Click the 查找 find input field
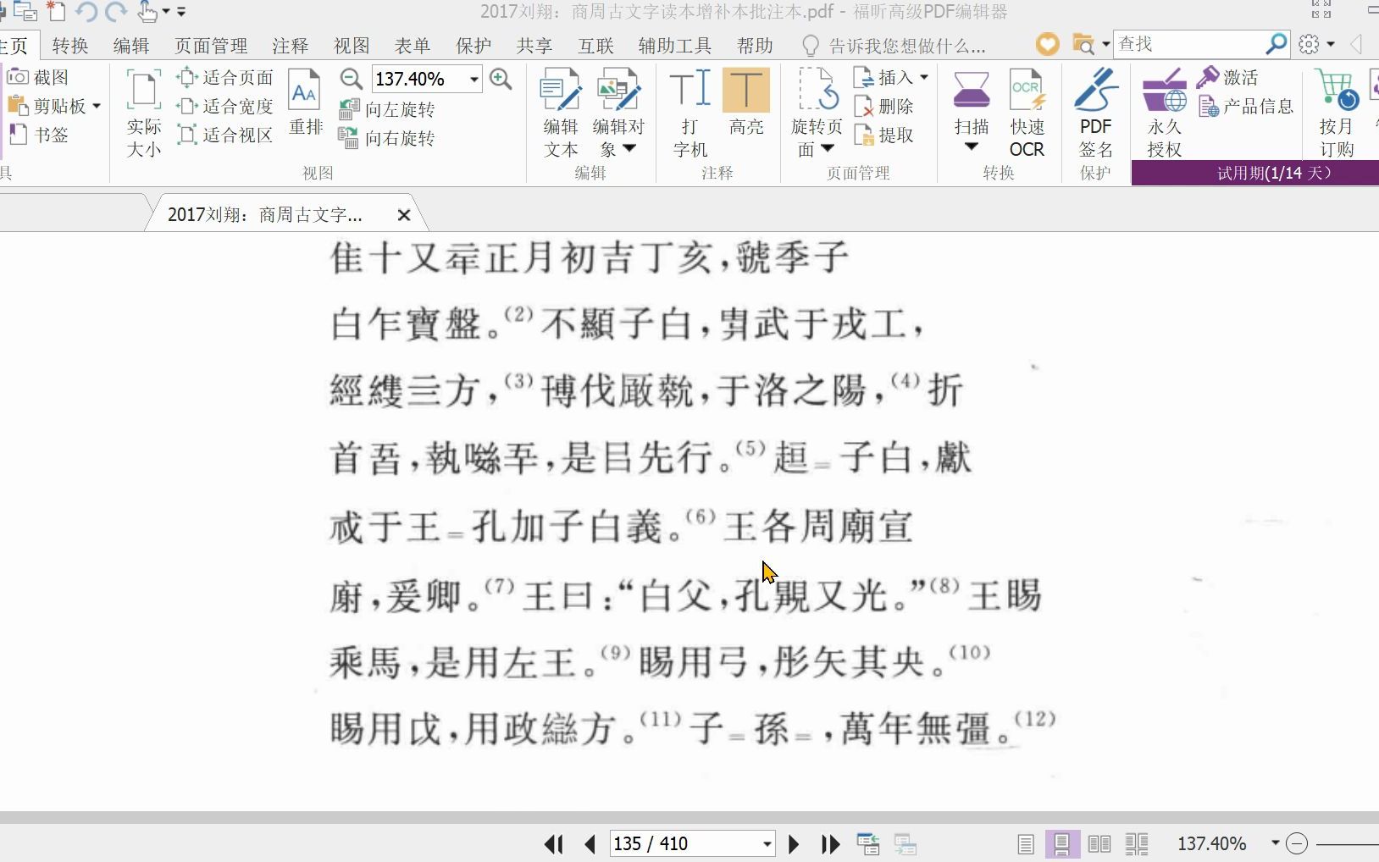Screen dimensions: 1379x862 pyautogui.click(x=1189, y=44)
